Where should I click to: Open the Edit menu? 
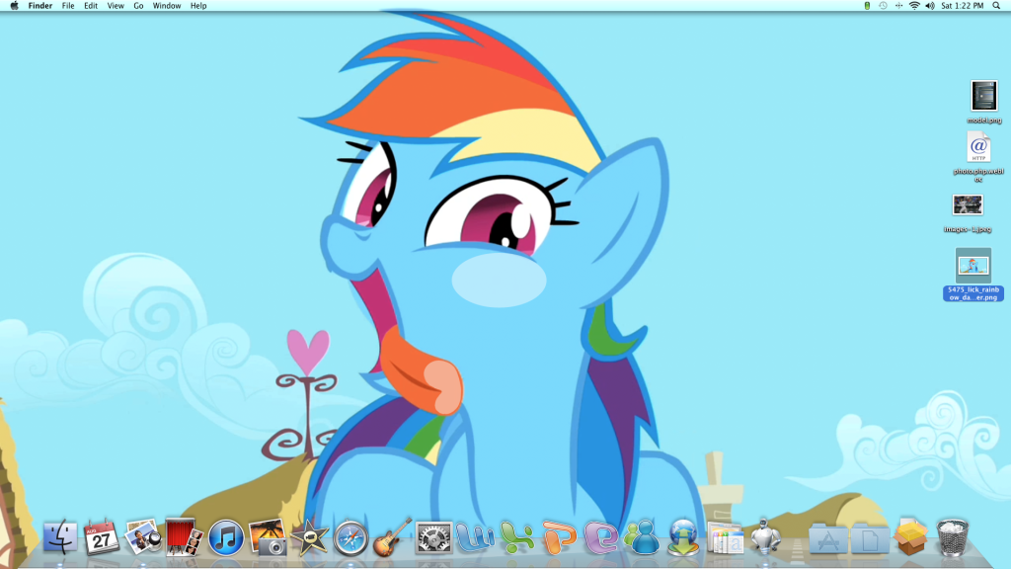(91, 6)
